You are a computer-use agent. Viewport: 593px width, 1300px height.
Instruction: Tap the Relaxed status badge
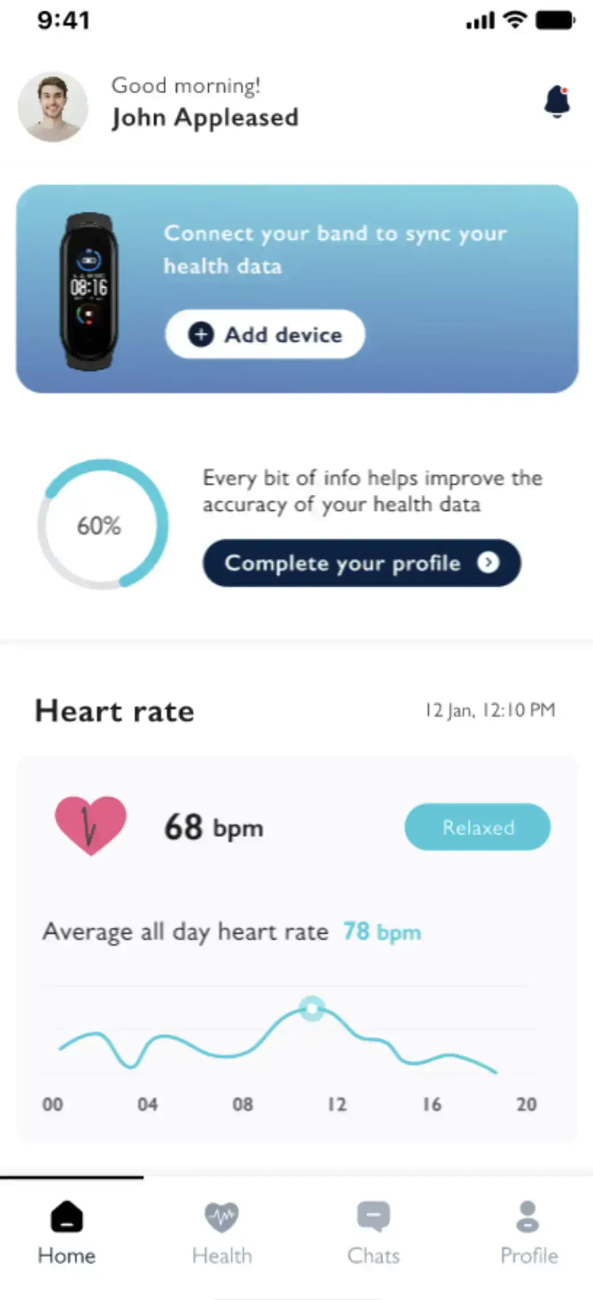(x=477, y=827)
